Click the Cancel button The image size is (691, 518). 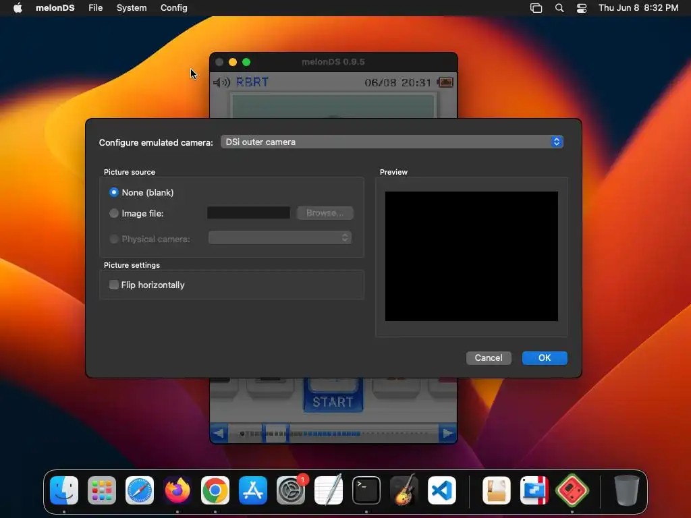(x=489, y=357)
